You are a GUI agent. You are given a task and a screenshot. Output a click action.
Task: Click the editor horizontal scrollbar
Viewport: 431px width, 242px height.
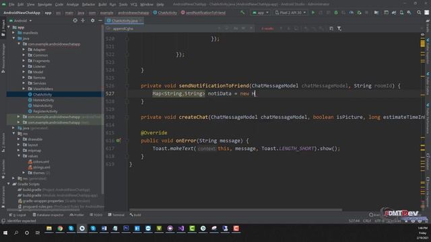236,210
